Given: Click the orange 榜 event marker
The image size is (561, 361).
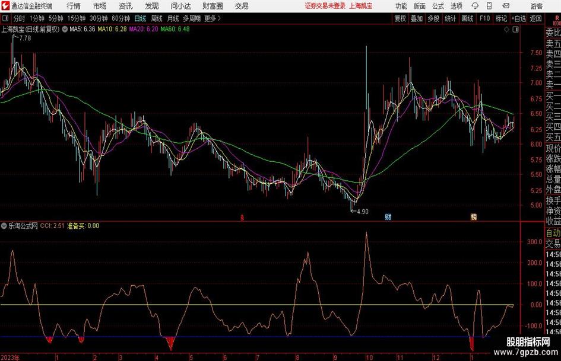Looking at the screenshot, I should (474, 216).
